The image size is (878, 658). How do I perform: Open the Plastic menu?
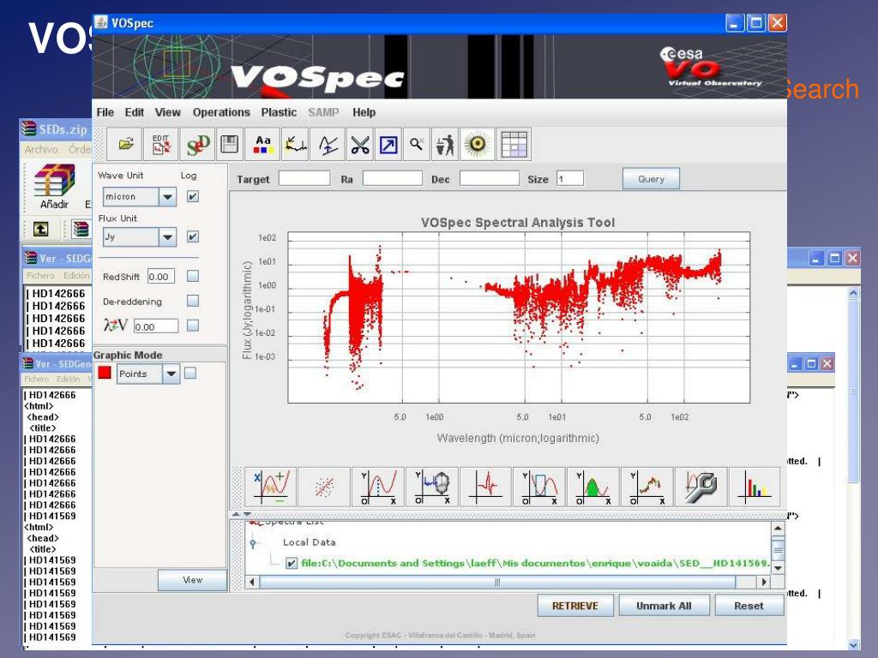pos(279,112)
